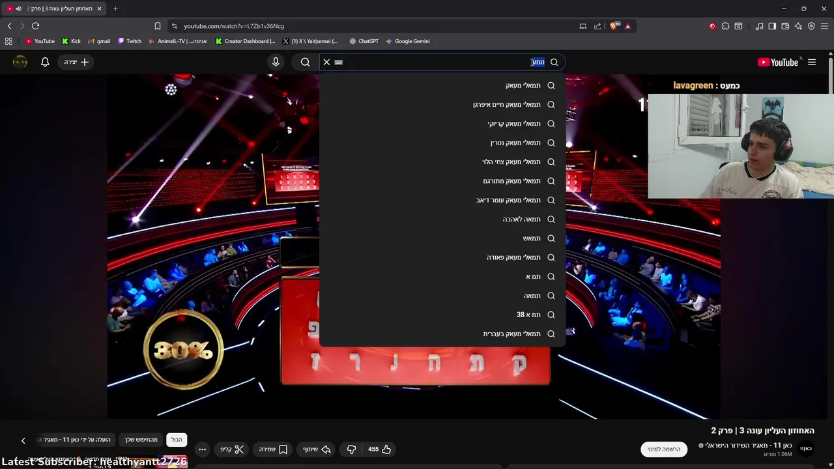Viewport: 834px width, 469px height.
Task: Open the כאן channel avatar
Action: pos(806,449)
